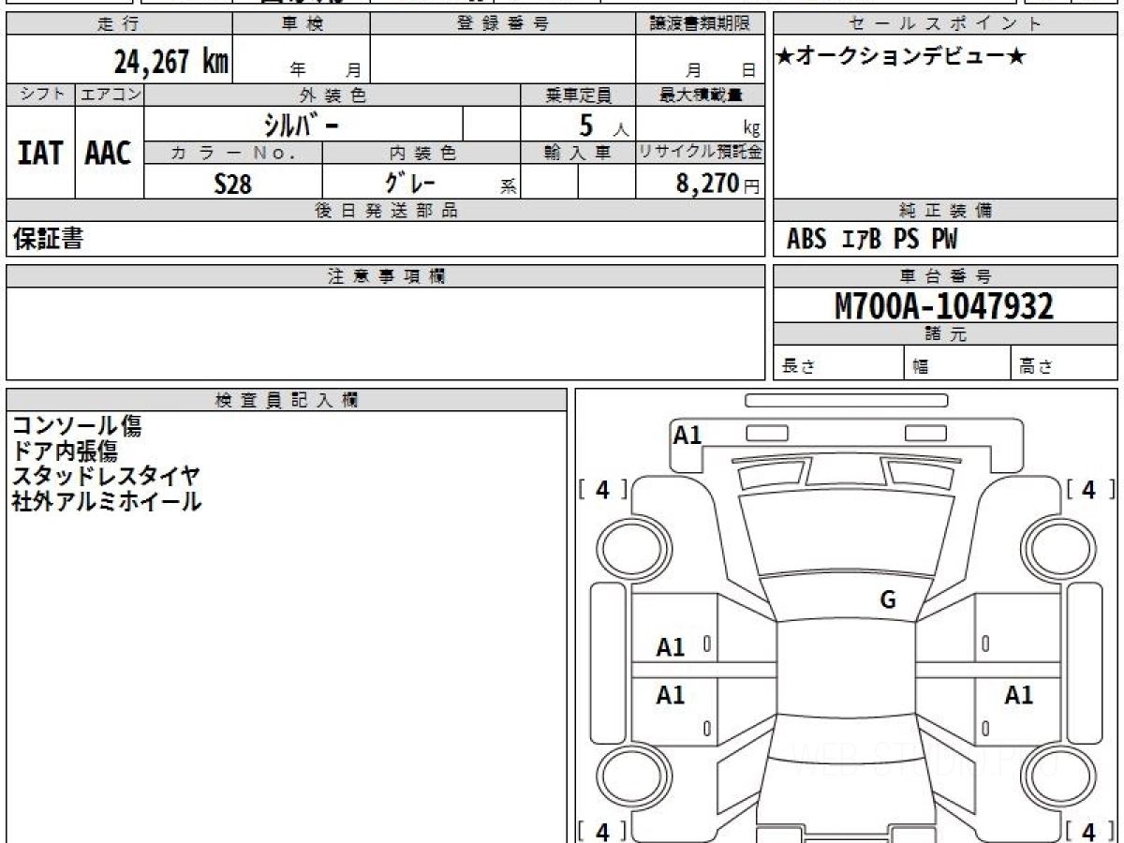Select the exterior color シルバー
1124x843 pixels.
(301, 124)
